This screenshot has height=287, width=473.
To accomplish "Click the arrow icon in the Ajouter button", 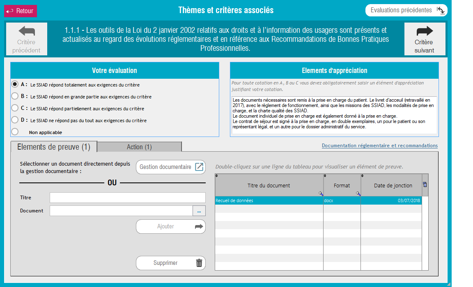I will [x=199, y=226].
